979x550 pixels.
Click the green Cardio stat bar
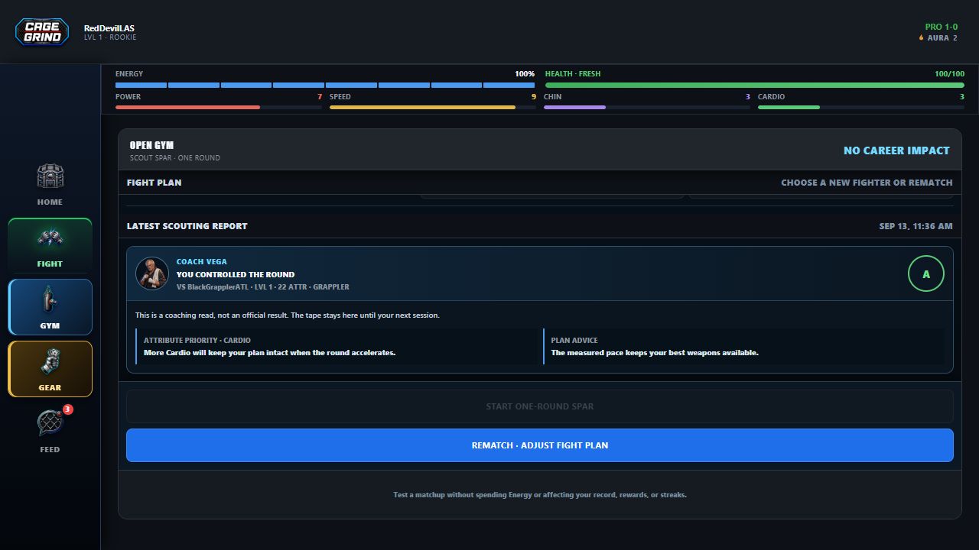(861, 108)
